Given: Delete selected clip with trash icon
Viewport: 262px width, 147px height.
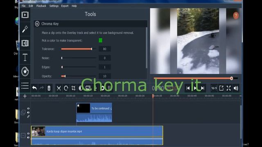Looking at the screenshot, I should coord(49,88).
